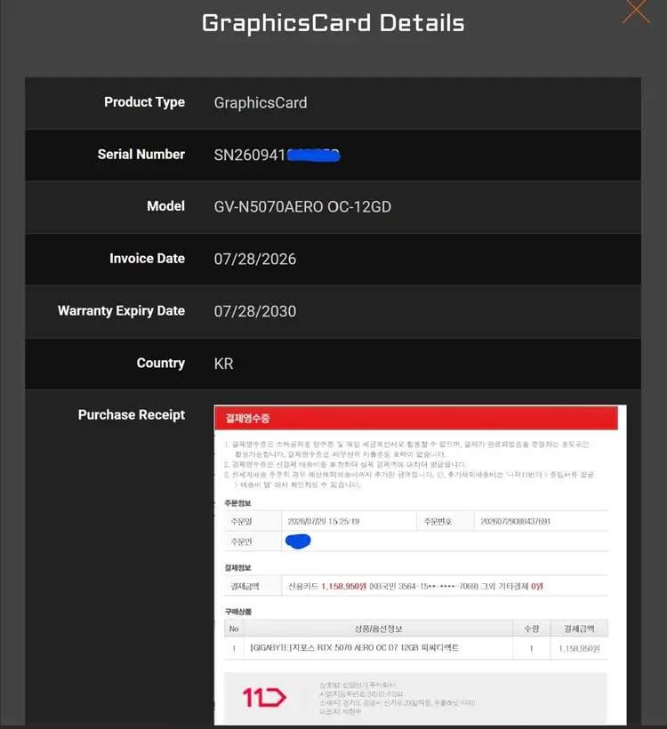Click the 주문번호 label in receipt

coord(438,521)
